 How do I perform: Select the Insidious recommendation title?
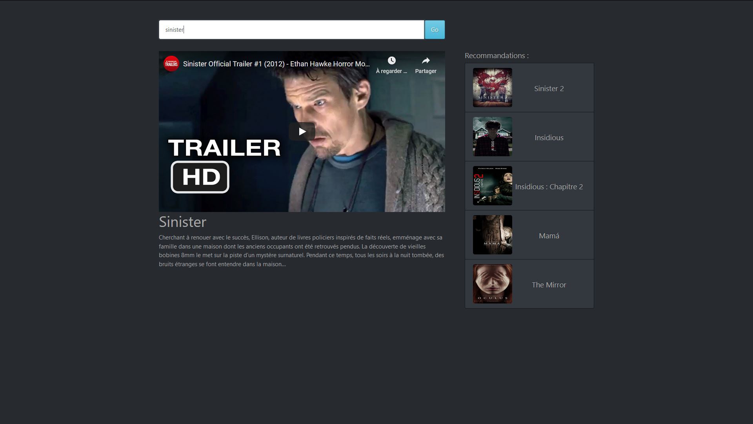(x=549, y=138)
